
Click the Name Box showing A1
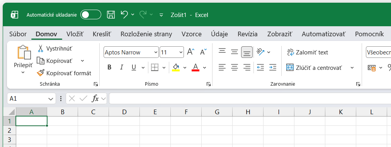31,98
